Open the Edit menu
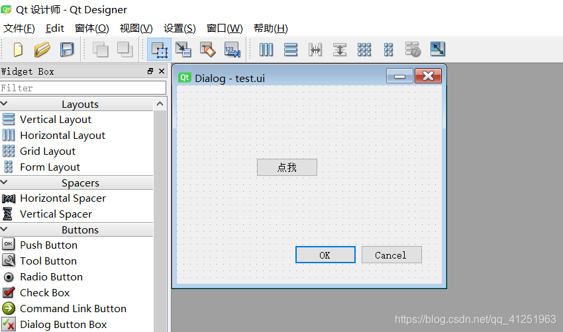 (x=54, y=28)
